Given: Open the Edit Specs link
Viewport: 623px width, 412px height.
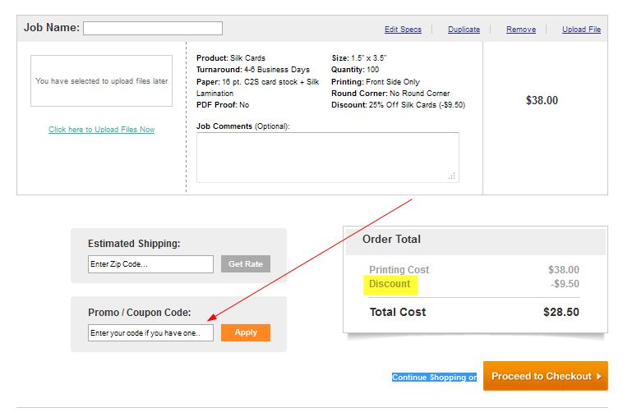Looking at the screenshot, I should click(403, 30).
